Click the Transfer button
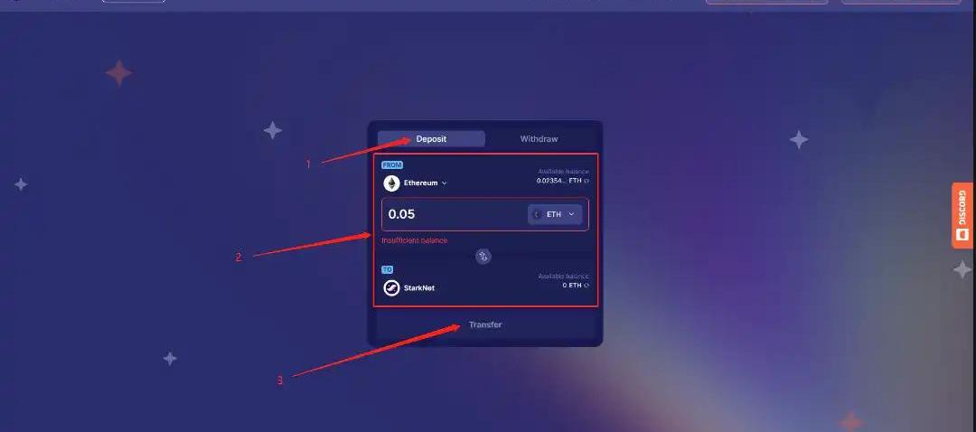The height and width of the screenshot is (432, 976). 485,325
